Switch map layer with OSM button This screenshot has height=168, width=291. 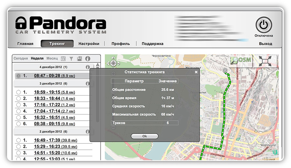[241, 61]
